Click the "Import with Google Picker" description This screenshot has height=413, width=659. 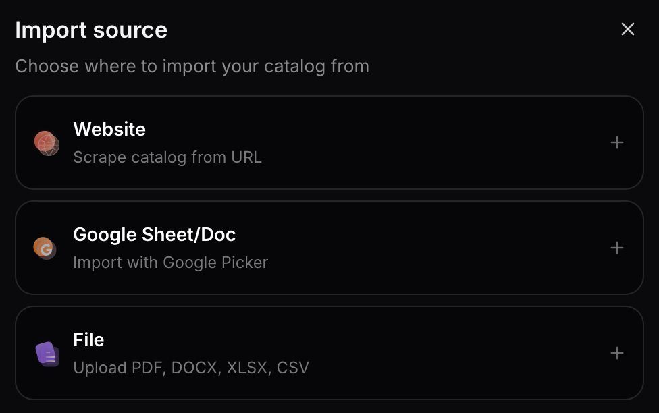click(x=170, y=263)
